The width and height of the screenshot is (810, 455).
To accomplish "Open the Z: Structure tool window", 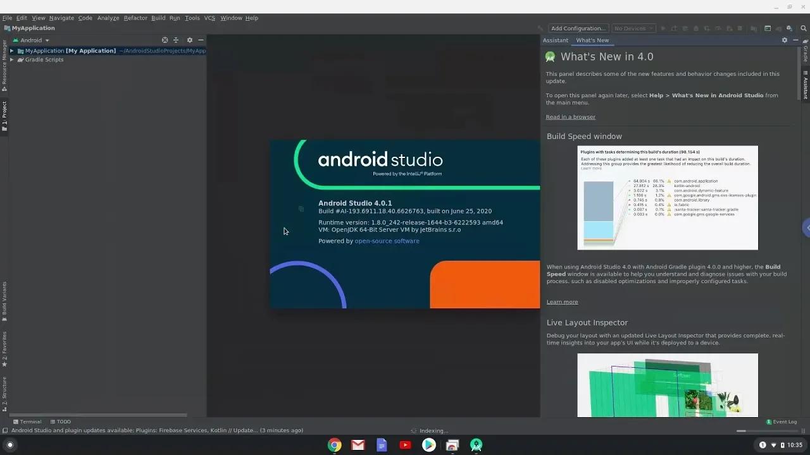I will (x=4, y=393).
